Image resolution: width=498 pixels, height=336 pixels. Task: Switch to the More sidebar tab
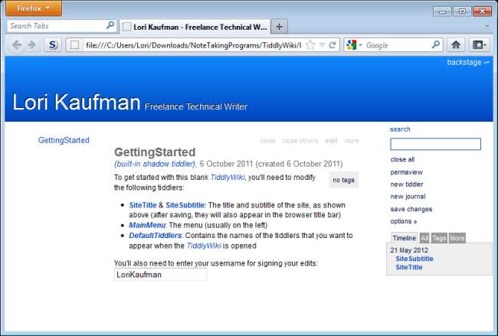coord(457,238)
